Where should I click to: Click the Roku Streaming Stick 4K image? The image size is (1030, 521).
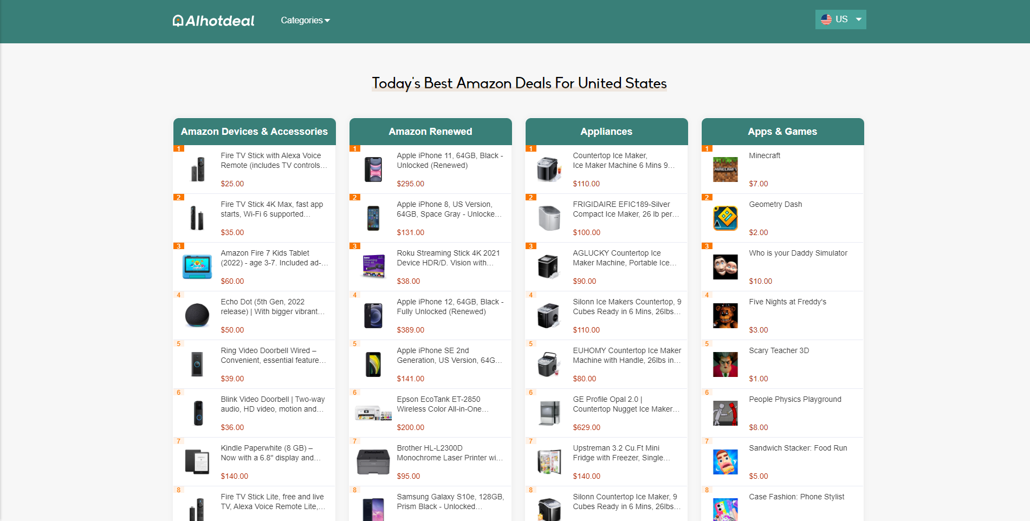tap(373, 267)
